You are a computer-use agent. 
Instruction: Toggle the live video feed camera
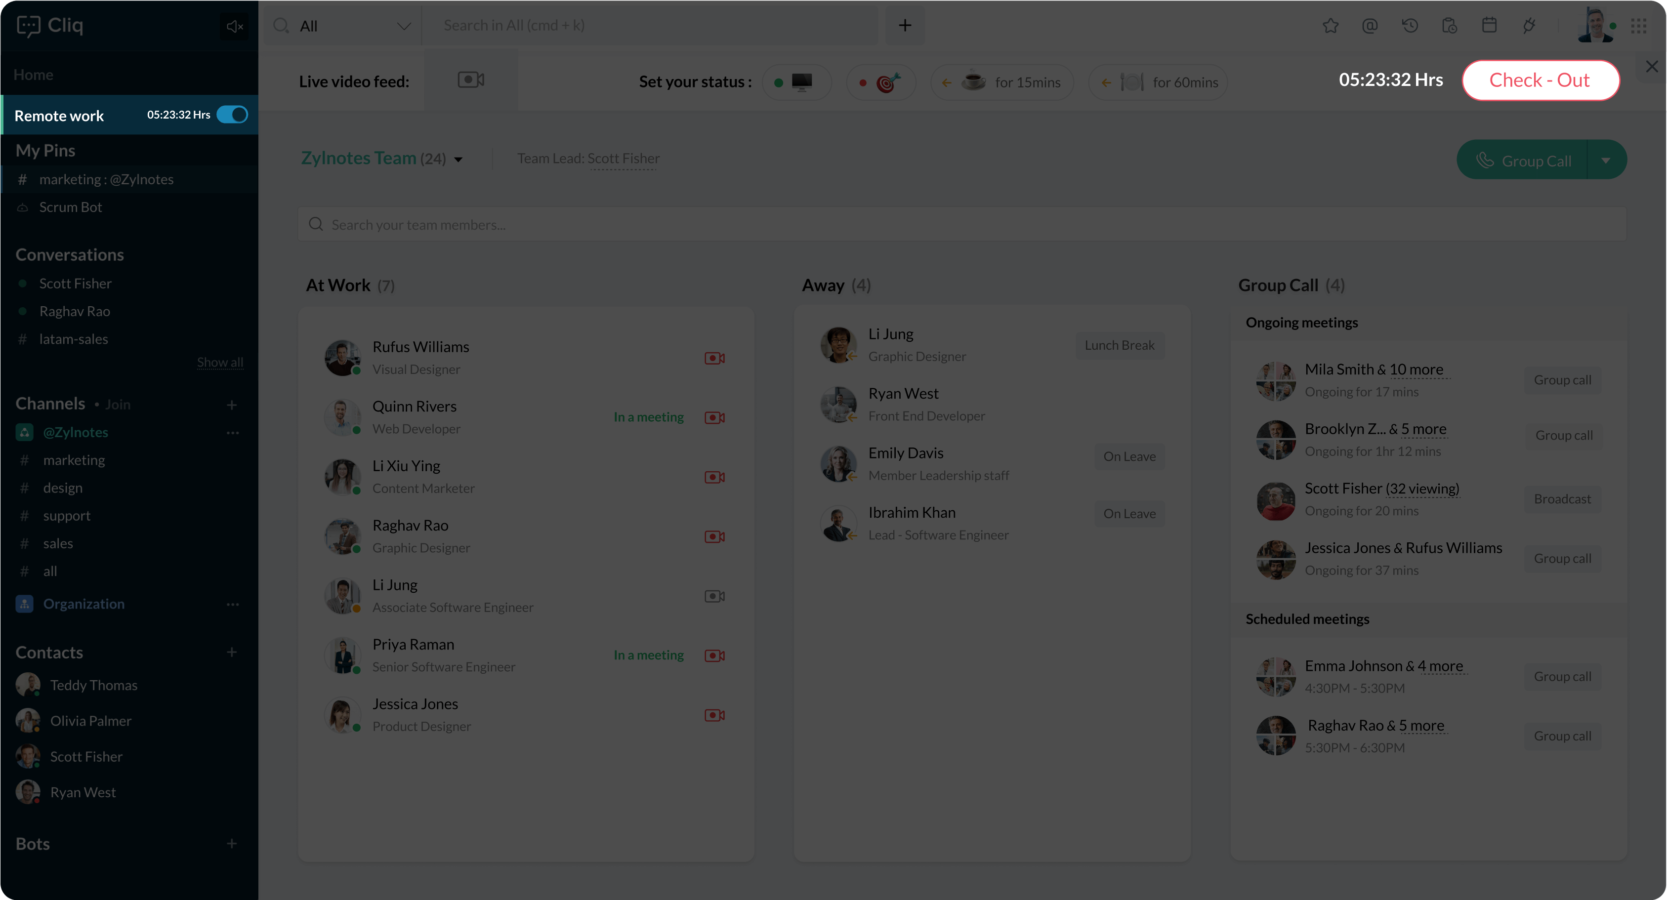point(470,80)
